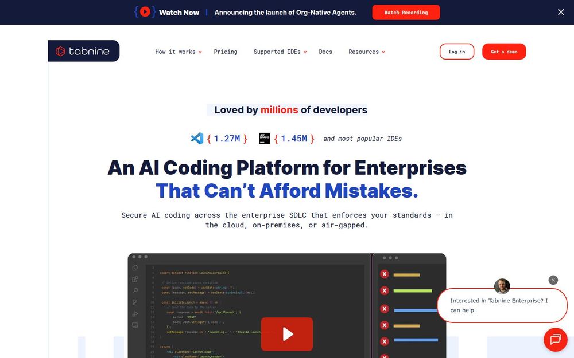Click the play icon beside Watch Now
Screen dimensions: 574x358
click(x=145, y=12)
